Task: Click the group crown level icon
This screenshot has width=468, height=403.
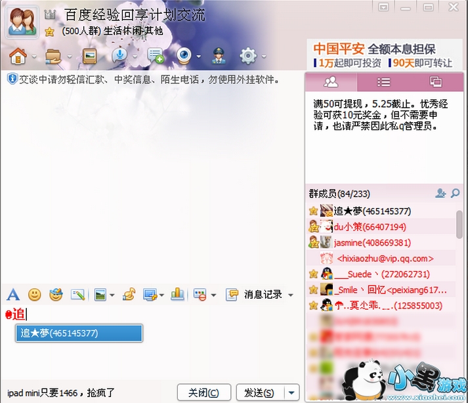Action: (x=50, y=14)
